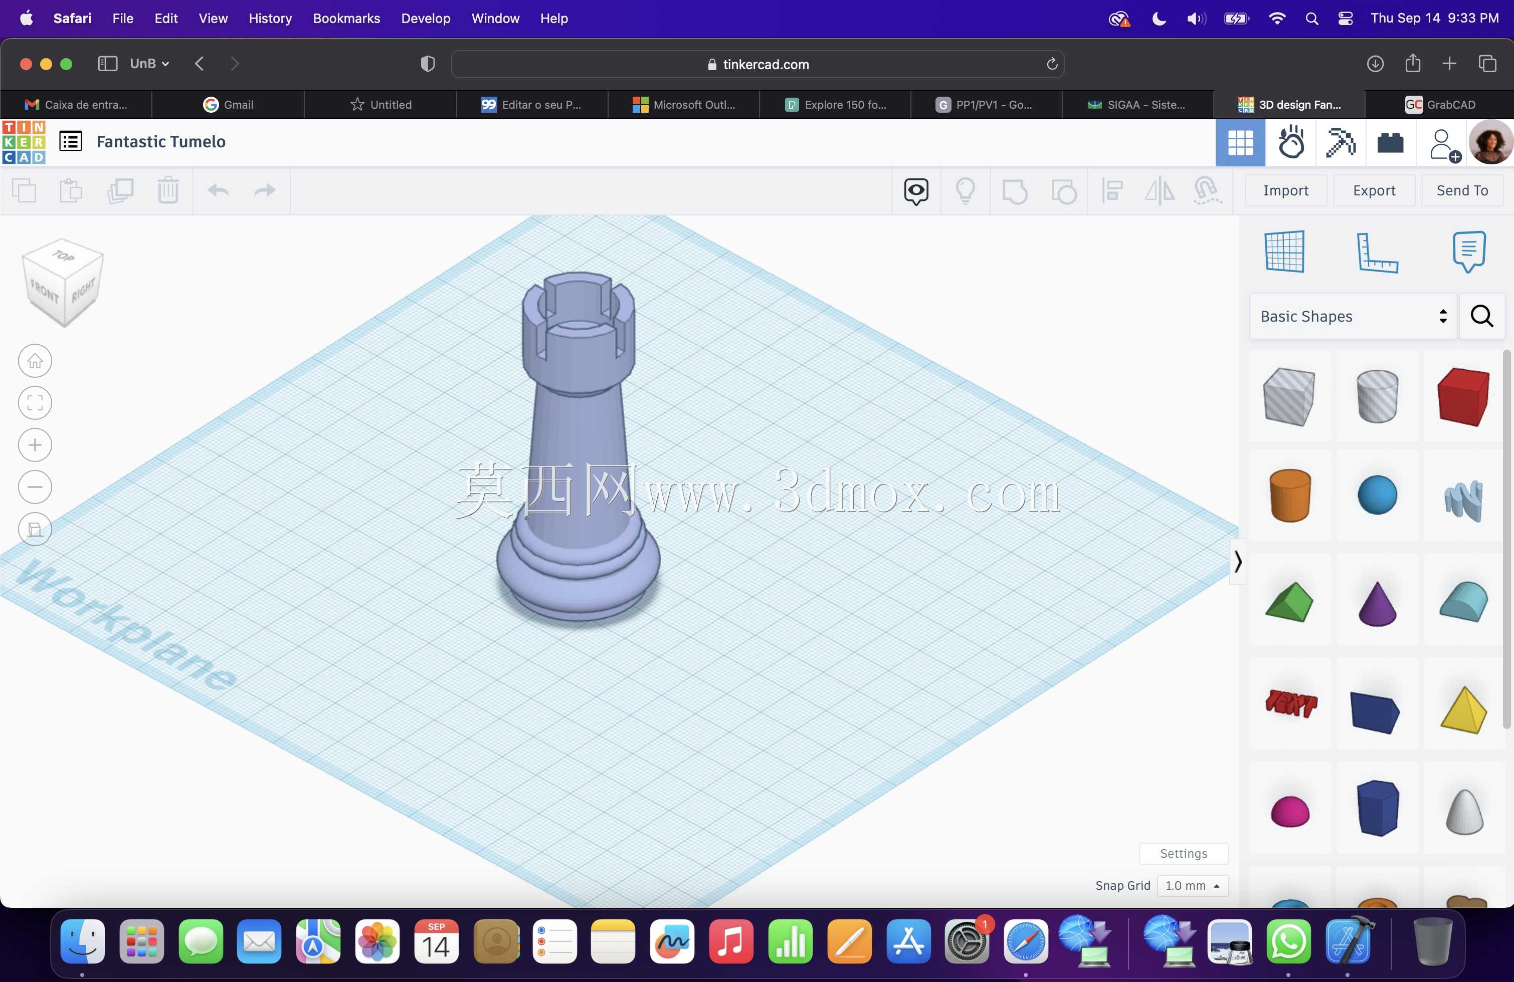This screenshot has height=982, width=1514.
Task: Open the UnB tab group dropdown
Action: [x=149, y=64]
